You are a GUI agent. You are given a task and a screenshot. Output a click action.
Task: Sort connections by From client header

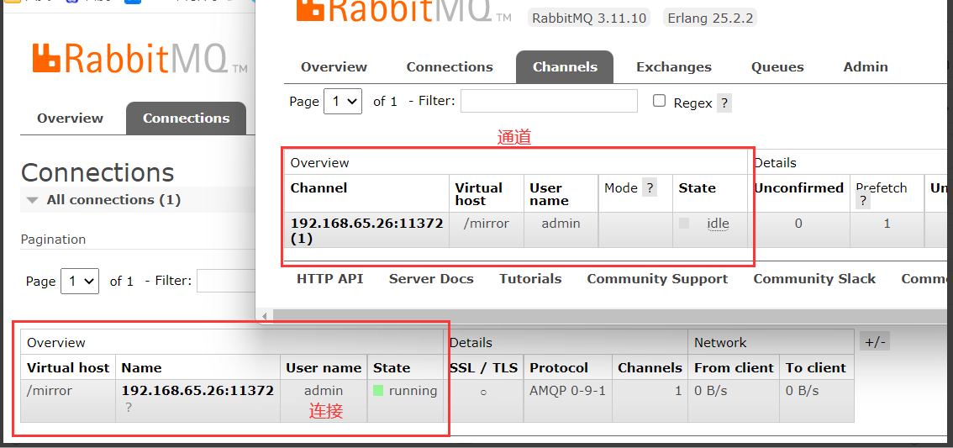pyautogui.click(x=734, y=368)
